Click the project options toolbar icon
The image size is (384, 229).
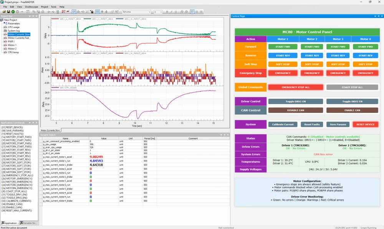point(112,11)
